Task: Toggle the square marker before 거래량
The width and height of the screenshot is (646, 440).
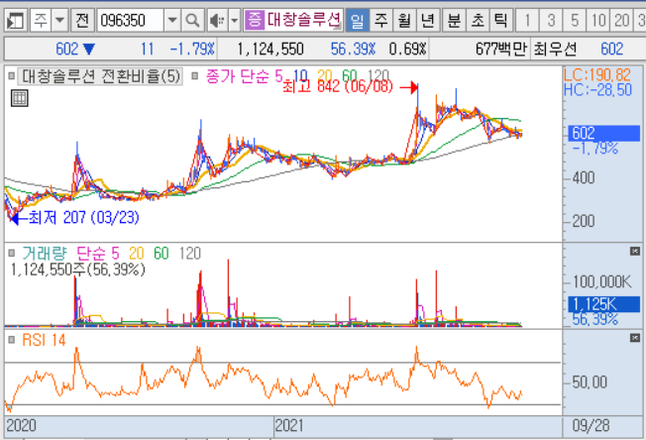Action: click(12, 253)
